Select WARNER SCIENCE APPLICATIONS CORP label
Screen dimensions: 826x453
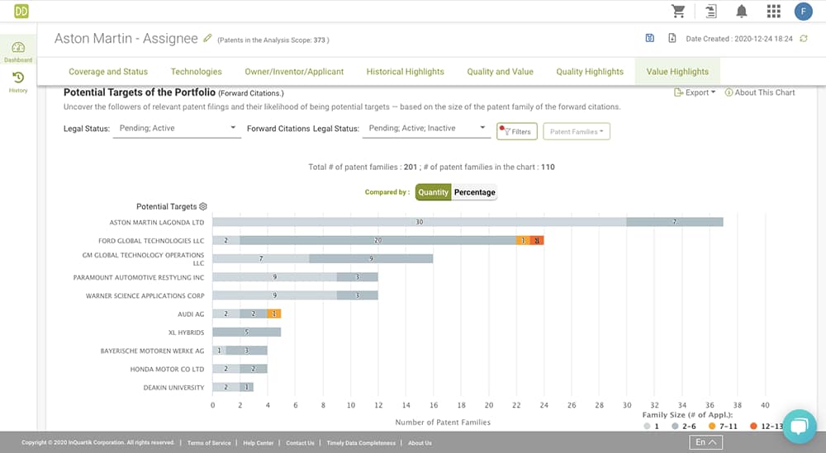[145, 295]
